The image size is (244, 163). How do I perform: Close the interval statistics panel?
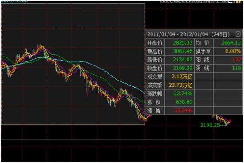tap(238, 34)
